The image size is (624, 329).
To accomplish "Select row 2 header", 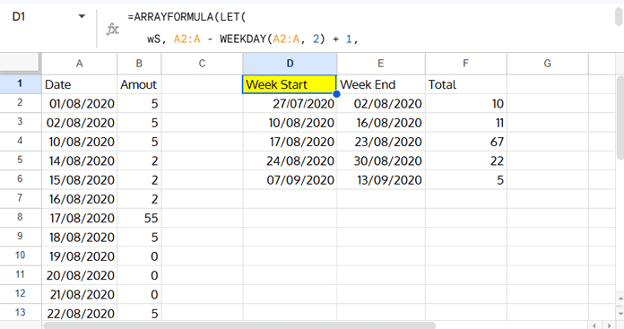I will pyautogui.click(x=21, y=103).
